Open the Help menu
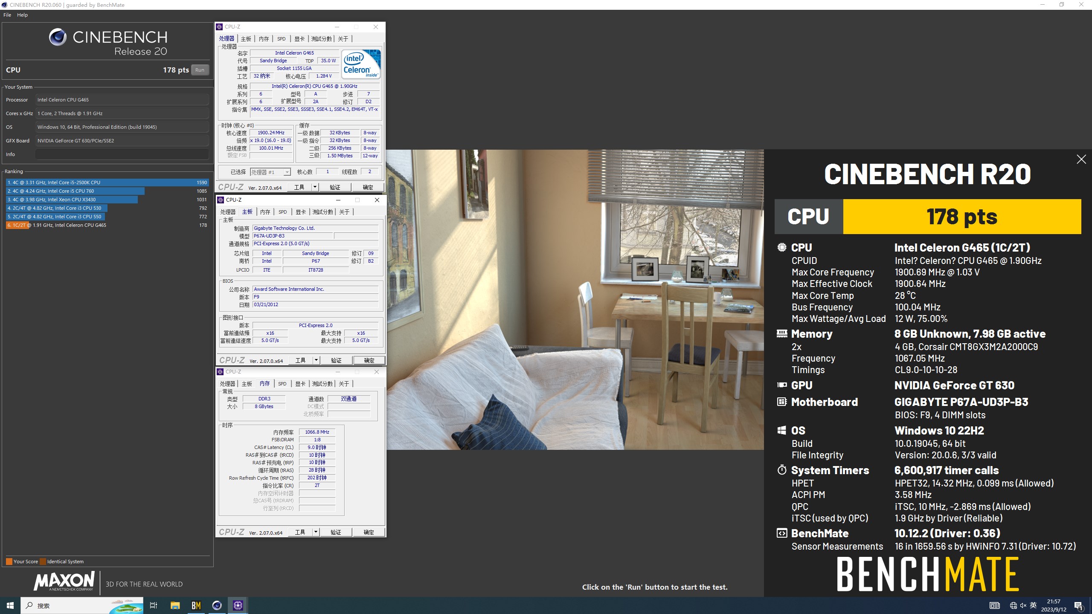This screenshot has width=1092, height=614. click(22, 15)
